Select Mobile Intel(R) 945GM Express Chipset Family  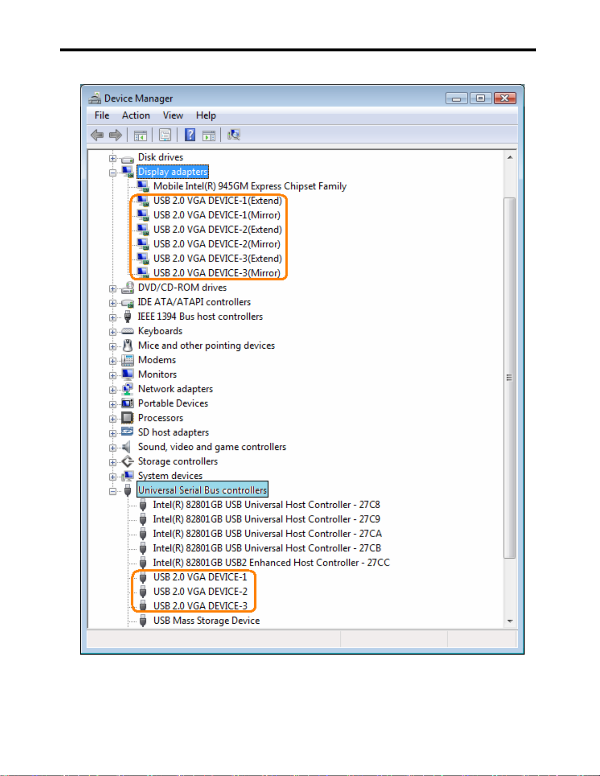click(x=250, y=186)
